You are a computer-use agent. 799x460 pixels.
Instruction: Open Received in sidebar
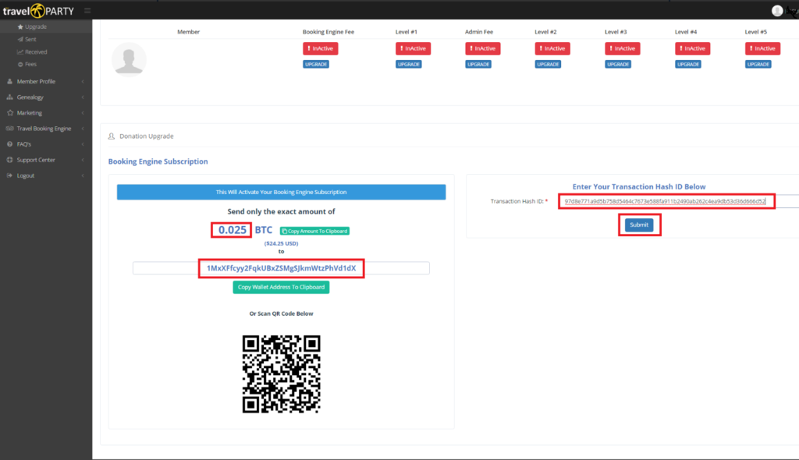coord(36,52)
